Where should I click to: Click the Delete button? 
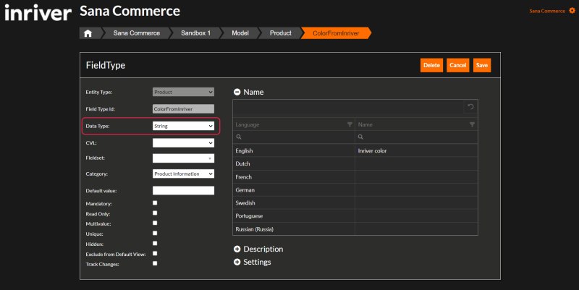coord(431,65)
